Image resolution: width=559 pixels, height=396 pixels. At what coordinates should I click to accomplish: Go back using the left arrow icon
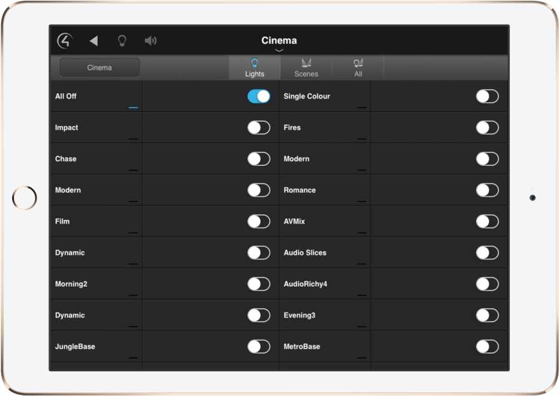tap(94, 41)
